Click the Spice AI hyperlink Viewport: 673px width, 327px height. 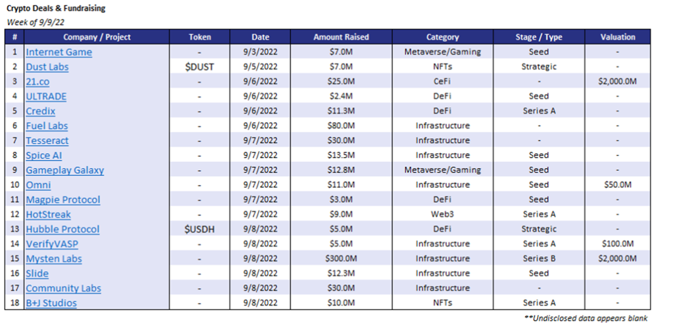[44, 155]
